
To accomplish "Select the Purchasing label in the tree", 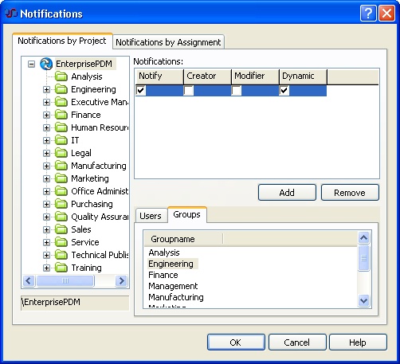I will pyautogui.click(x=92, y=204).
